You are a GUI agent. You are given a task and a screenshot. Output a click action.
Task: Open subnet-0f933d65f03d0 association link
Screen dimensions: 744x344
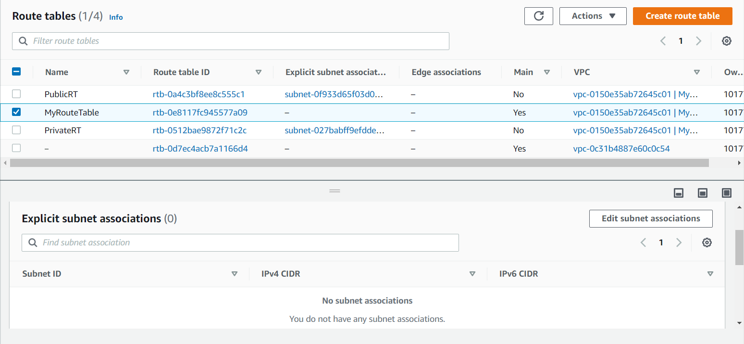point(334,94)
